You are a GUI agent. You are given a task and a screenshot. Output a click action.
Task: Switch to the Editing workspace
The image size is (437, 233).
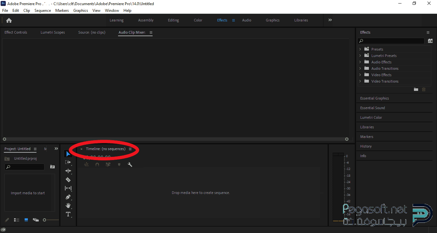coord(173,20)
